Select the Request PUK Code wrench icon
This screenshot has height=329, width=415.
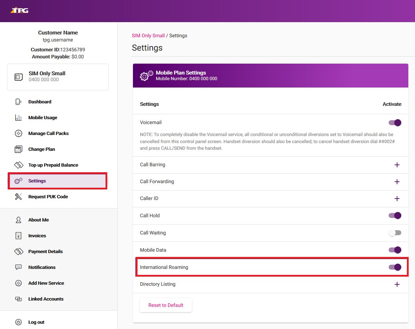click(x=19, y=196)
